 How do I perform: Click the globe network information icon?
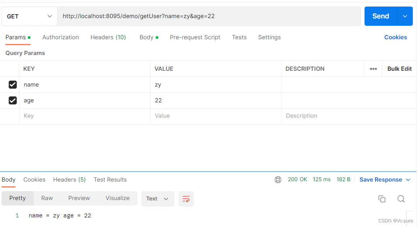point(278,179)
